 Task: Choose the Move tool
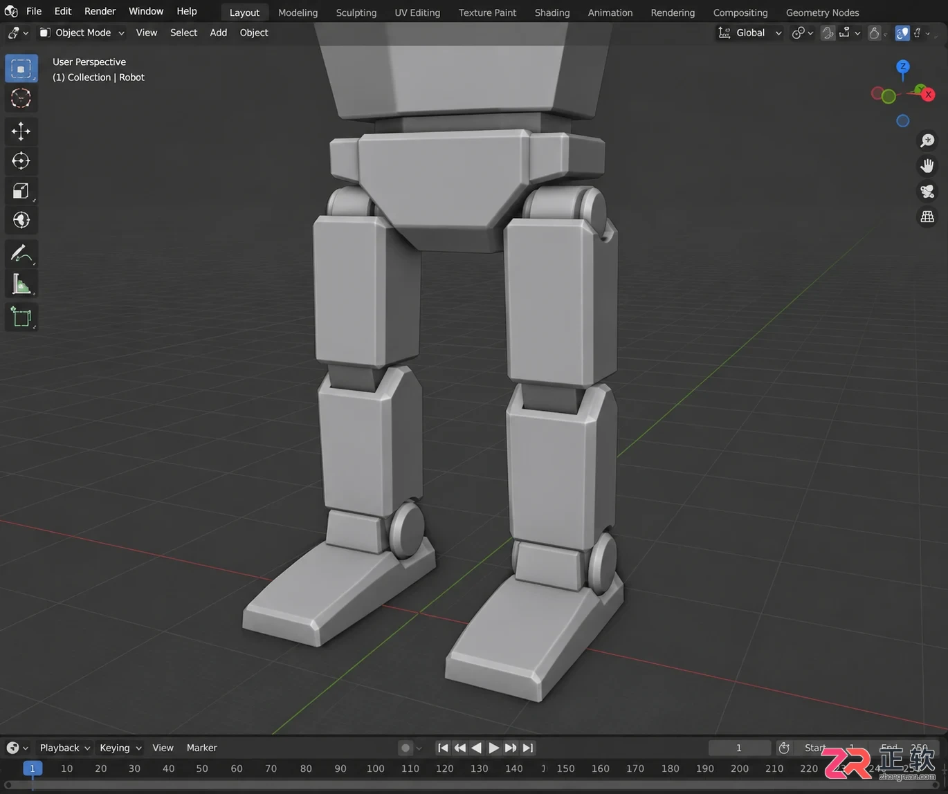click(21, 131)
